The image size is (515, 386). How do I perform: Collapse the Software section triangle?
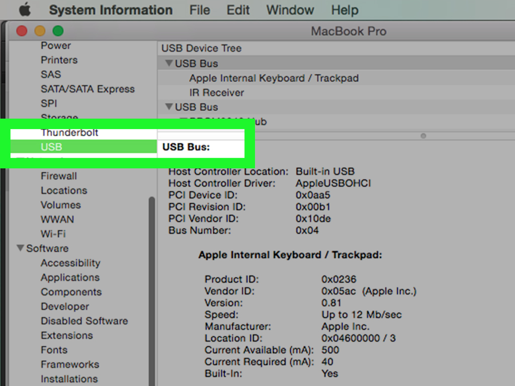pyautogui.click(x=20, y=248)
